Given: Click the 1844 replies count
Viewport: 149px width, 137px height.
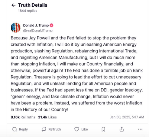Looking at the screenshot, I should click(27, 11).
